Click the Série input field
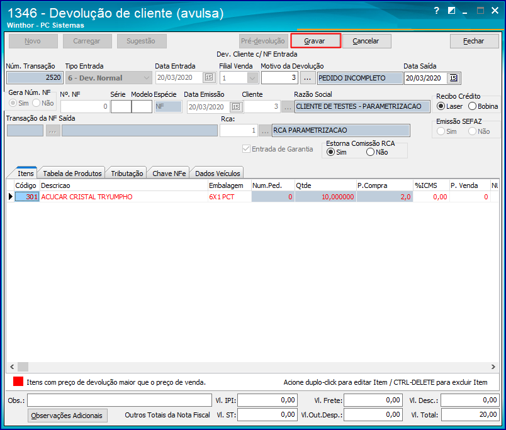The image size is (506, 430). coord(121,107)
